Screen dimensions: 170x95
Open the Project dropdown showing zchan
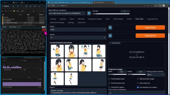[x=78, y=30]
